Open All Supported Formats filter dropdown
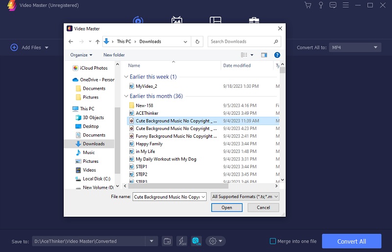The width and height of the screenshot is (392, 252). (245, 197)
